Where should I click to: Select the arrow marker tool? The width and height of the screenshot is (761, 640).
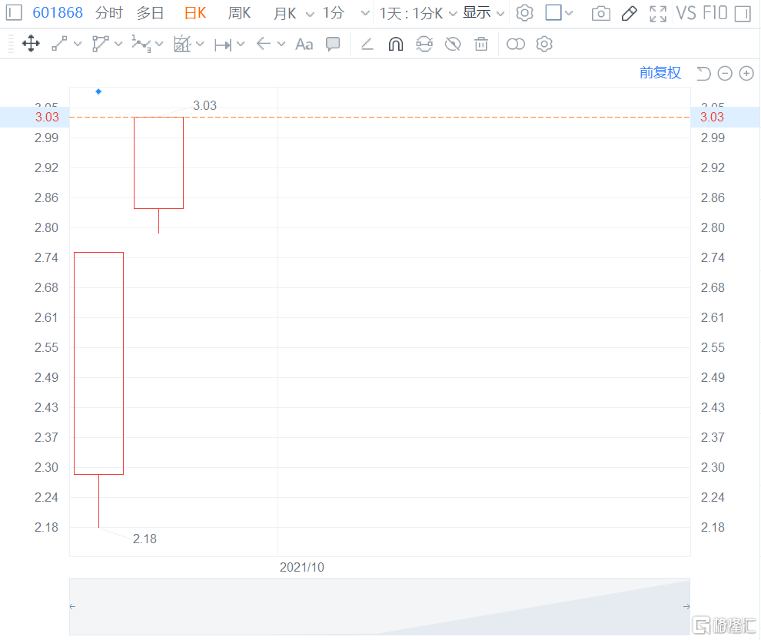coord(264,44)
